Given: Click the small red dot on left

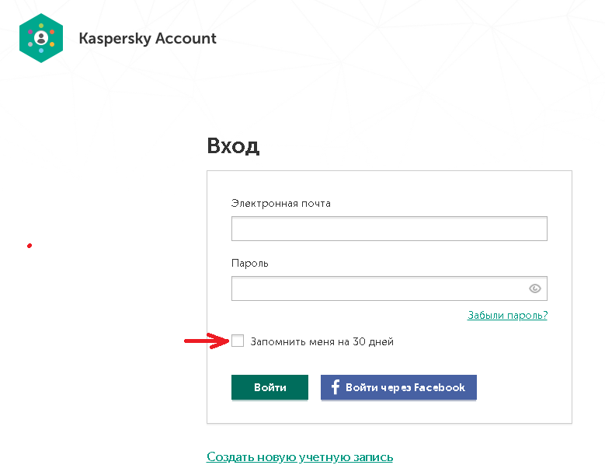Looking at the screenshot, I should pyautogui.click(x=30, y=246).
